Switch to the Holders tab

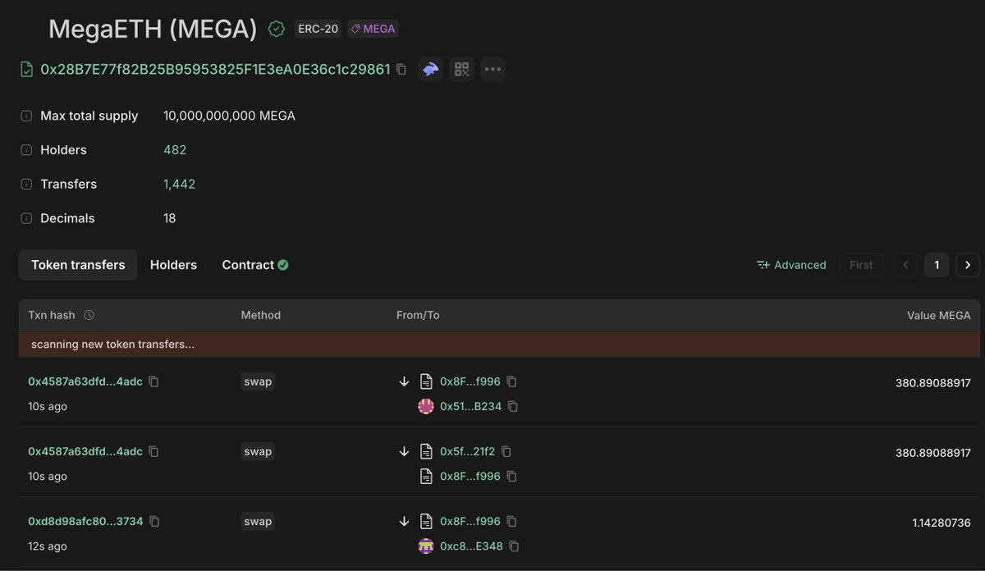point(173,265)
